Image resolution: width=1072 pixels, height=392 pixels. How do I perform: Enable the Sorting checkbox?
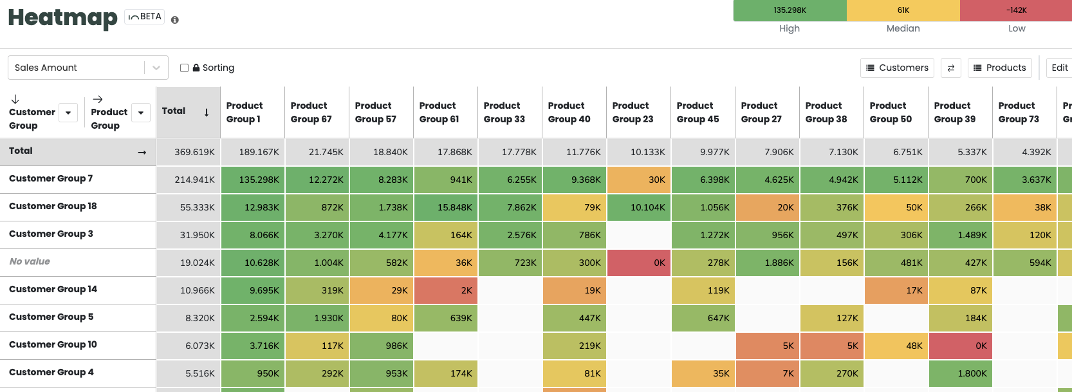click(183, 68)
